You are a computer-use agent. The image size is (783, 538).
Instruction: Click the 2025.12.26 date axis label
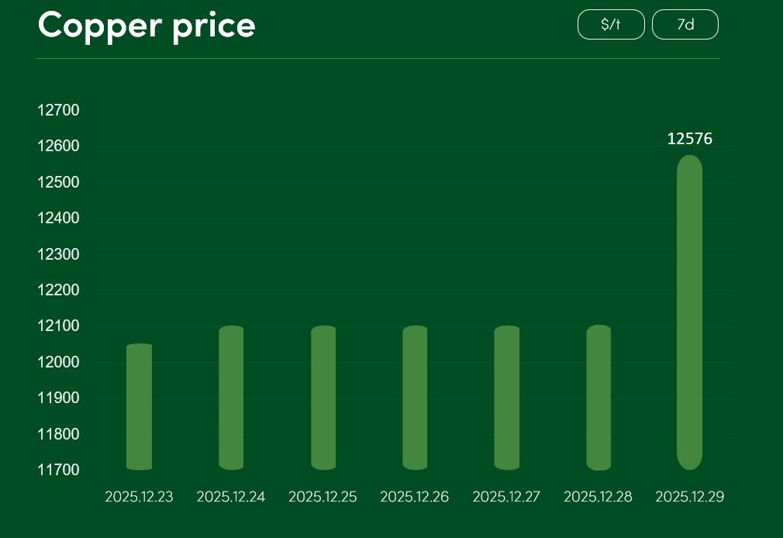coord(415,497)
